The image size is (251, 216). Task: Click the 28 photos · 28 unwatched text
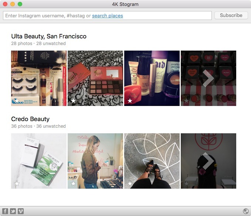click(38, 43)
